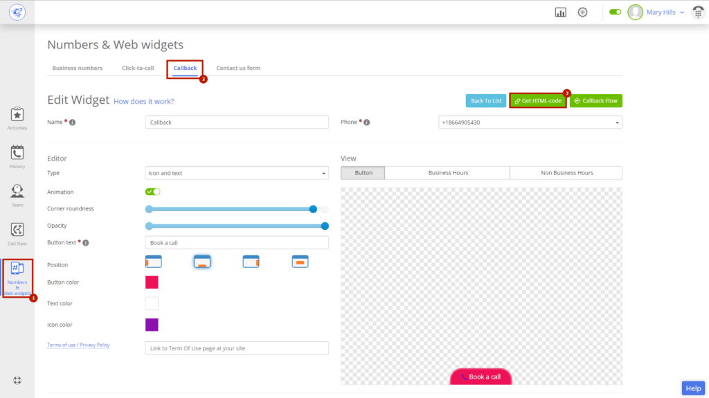This screenshot has height=398, width=709.
Task: Open the pink Button color swatch
Action: pos(152,282)
